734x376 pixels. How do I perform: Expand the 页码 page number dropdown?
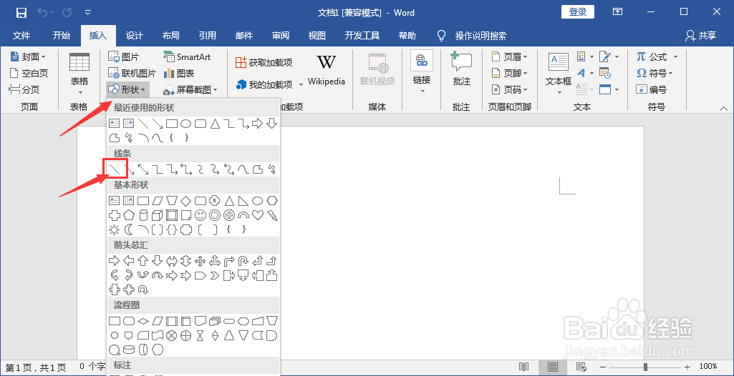[x=510, y=89]
